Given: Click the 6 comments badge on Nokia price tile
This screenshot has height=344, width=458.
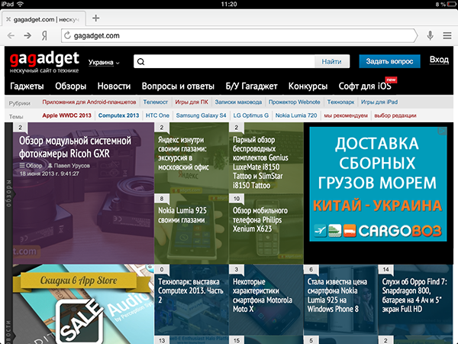Looking at the screenshot, I should 311,269.
